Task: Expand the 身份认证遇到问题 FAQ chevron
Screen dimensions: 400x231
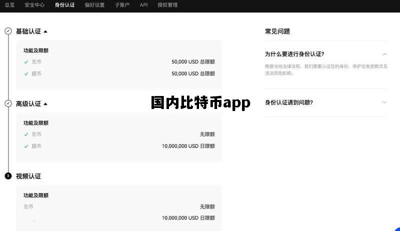Action: pos(384,102)
